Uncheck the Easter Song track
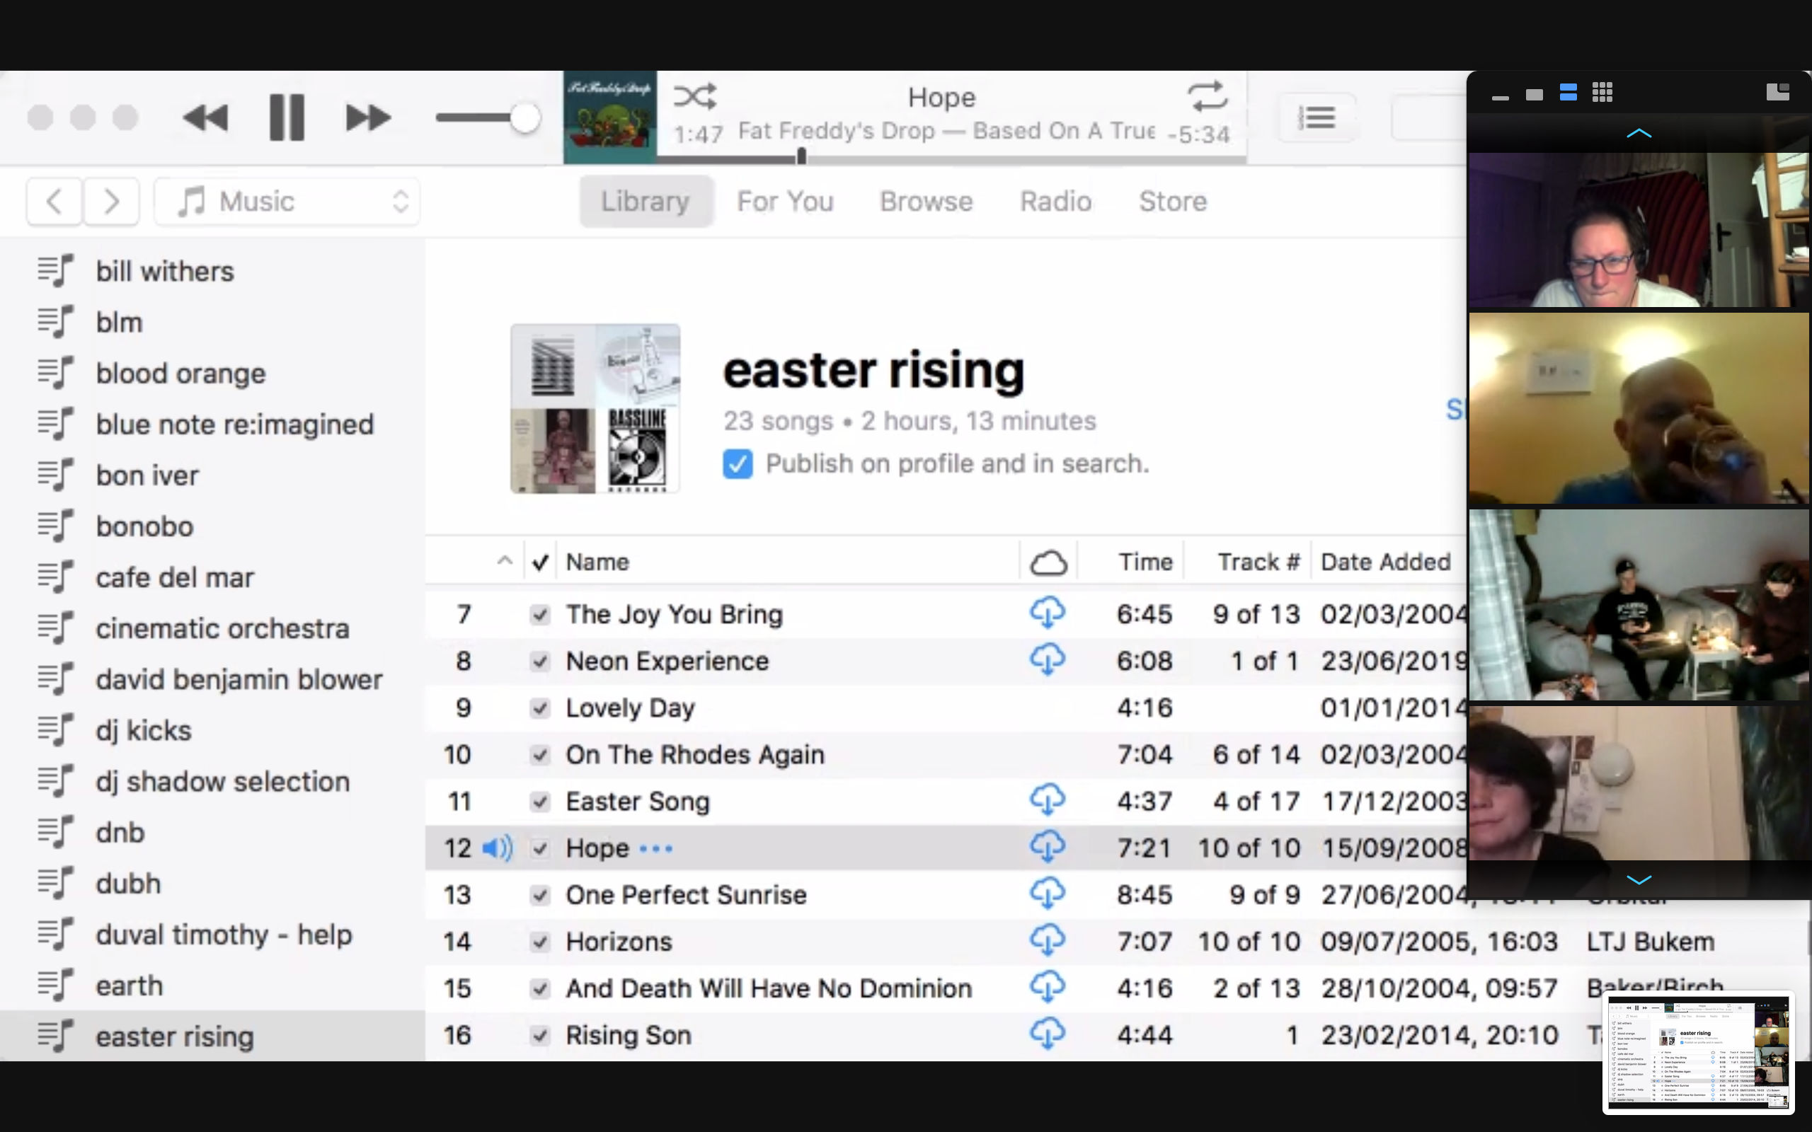This screenshot has width=1812, height=1132. [x=539, y=802]
